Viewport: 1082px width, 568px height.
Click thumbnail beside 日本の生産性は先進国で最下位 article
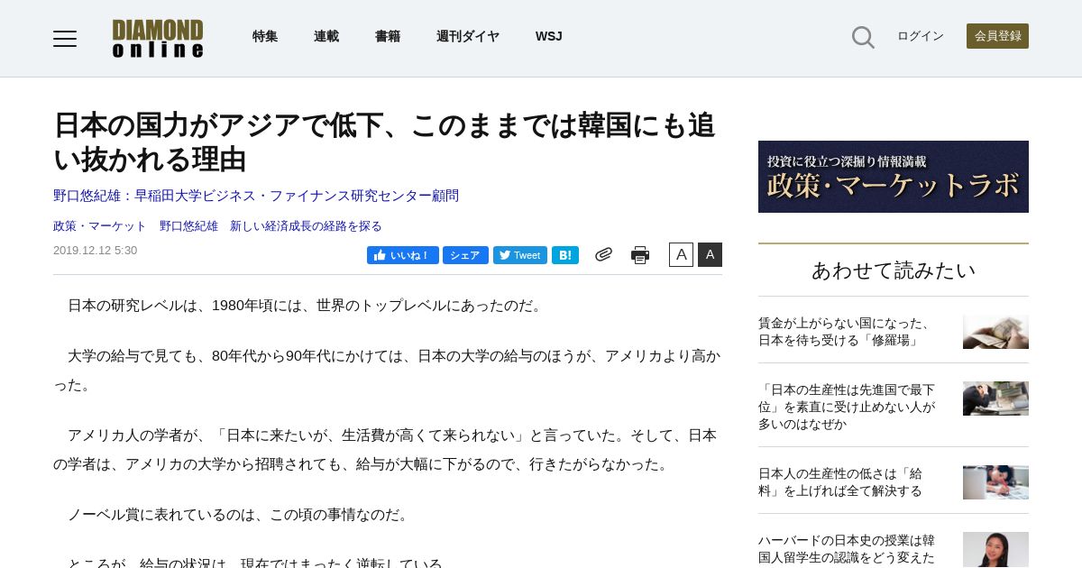(x=995, y=399)
